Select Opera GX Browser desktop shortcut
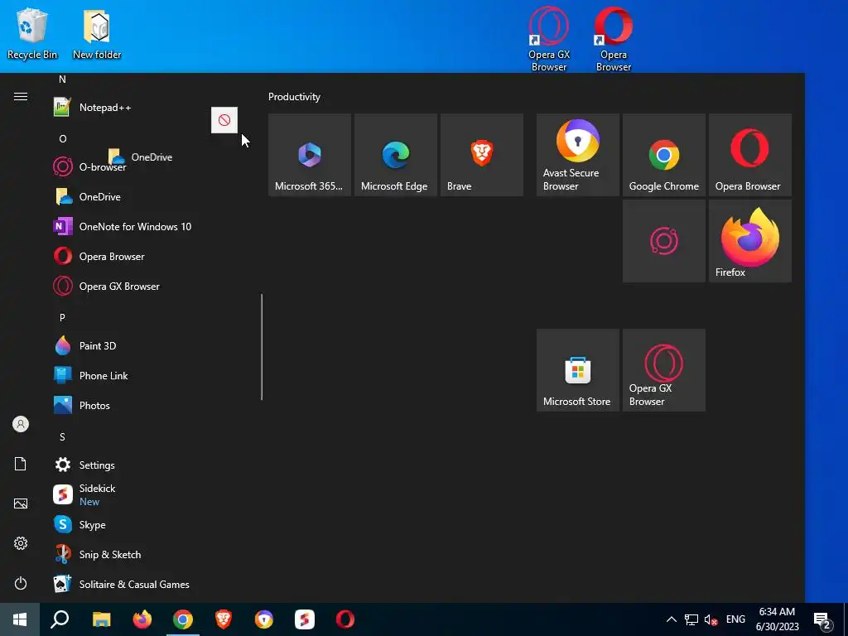Image resolution: width=848 pixels, height=636 pixels. click(549, 39)
